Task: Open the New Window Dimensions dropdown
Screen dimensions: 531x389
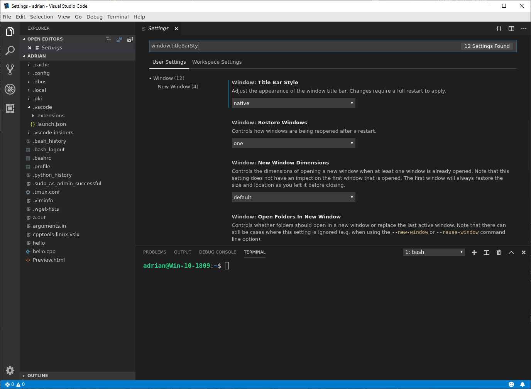Action: [x=293, y=197]
